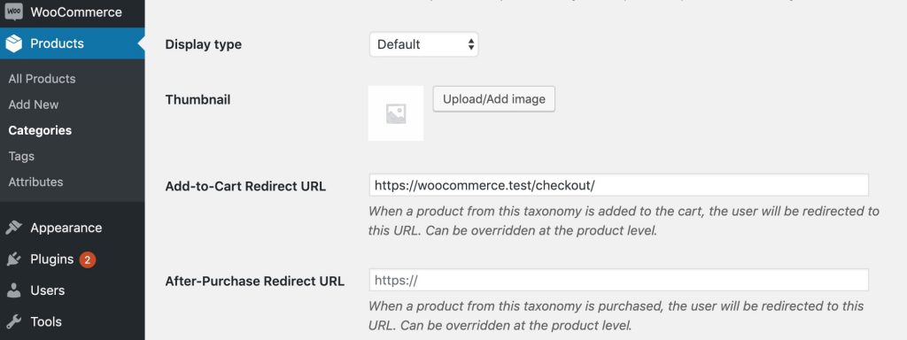This screenshot has height=340, width=907.
Task: Open the All Products submenu item
Action: (x=42, y=79)
